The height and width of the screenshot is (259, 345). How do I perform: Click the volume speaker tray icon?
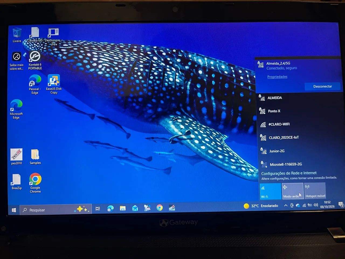pyautogui.click(x=316, y=205)
